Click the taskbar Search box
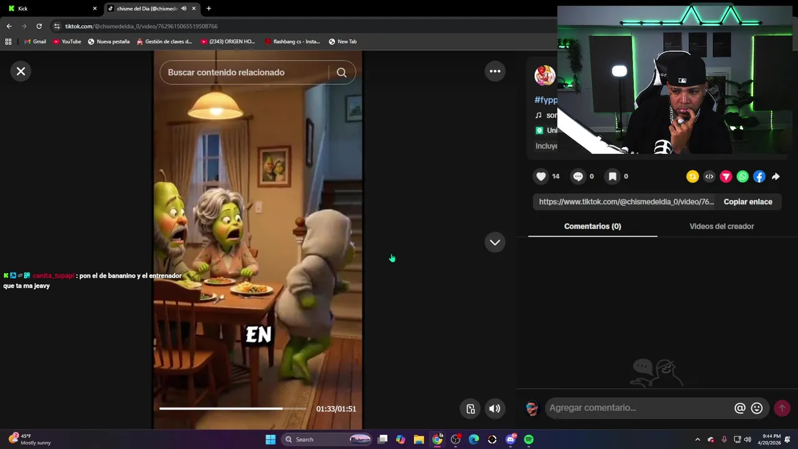The height and width of the screenshot is (449, 798). click(x=326, y=440)
